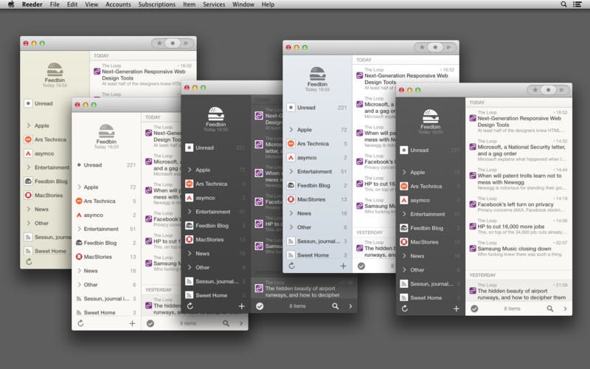The image size is (590, 369).
Task: Open the File menu
Action: pos(55,4)
